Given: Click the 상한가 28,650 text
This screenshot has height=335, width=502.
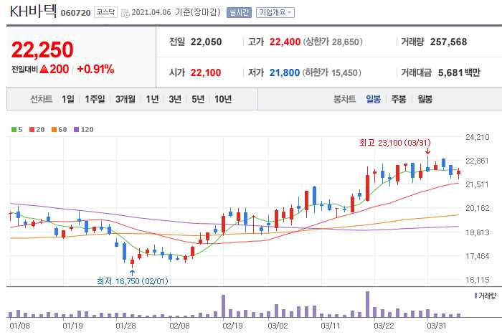Looking at the screenshot, I should pyautogui.click(x=333, y=42).
